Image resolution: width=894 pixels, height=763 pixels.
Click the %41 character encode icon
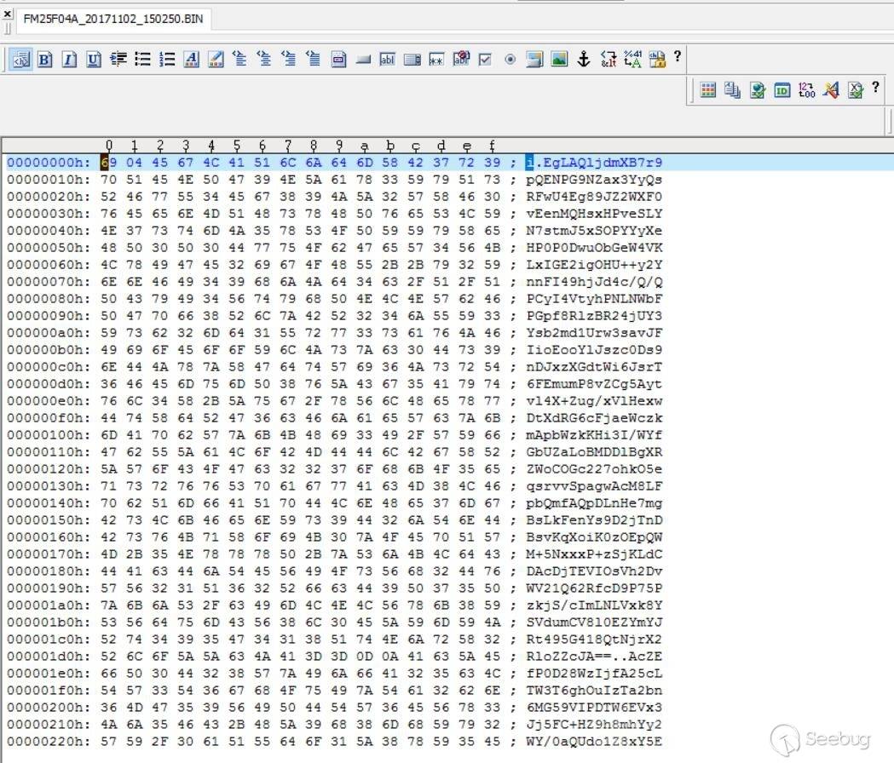pyautogui.click(x=632, y=59)
